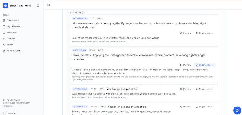
Task: Click the MATH PROBLEMS tag on independent practice
Action: pos(80,107)
